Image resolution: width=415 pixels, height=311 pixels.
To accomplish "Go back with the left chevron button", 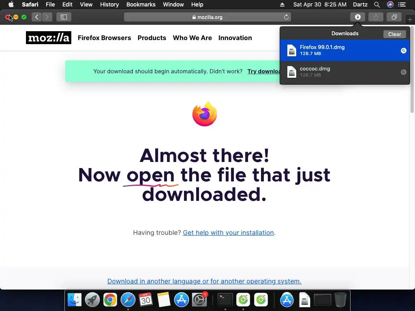I will (37, 17).
